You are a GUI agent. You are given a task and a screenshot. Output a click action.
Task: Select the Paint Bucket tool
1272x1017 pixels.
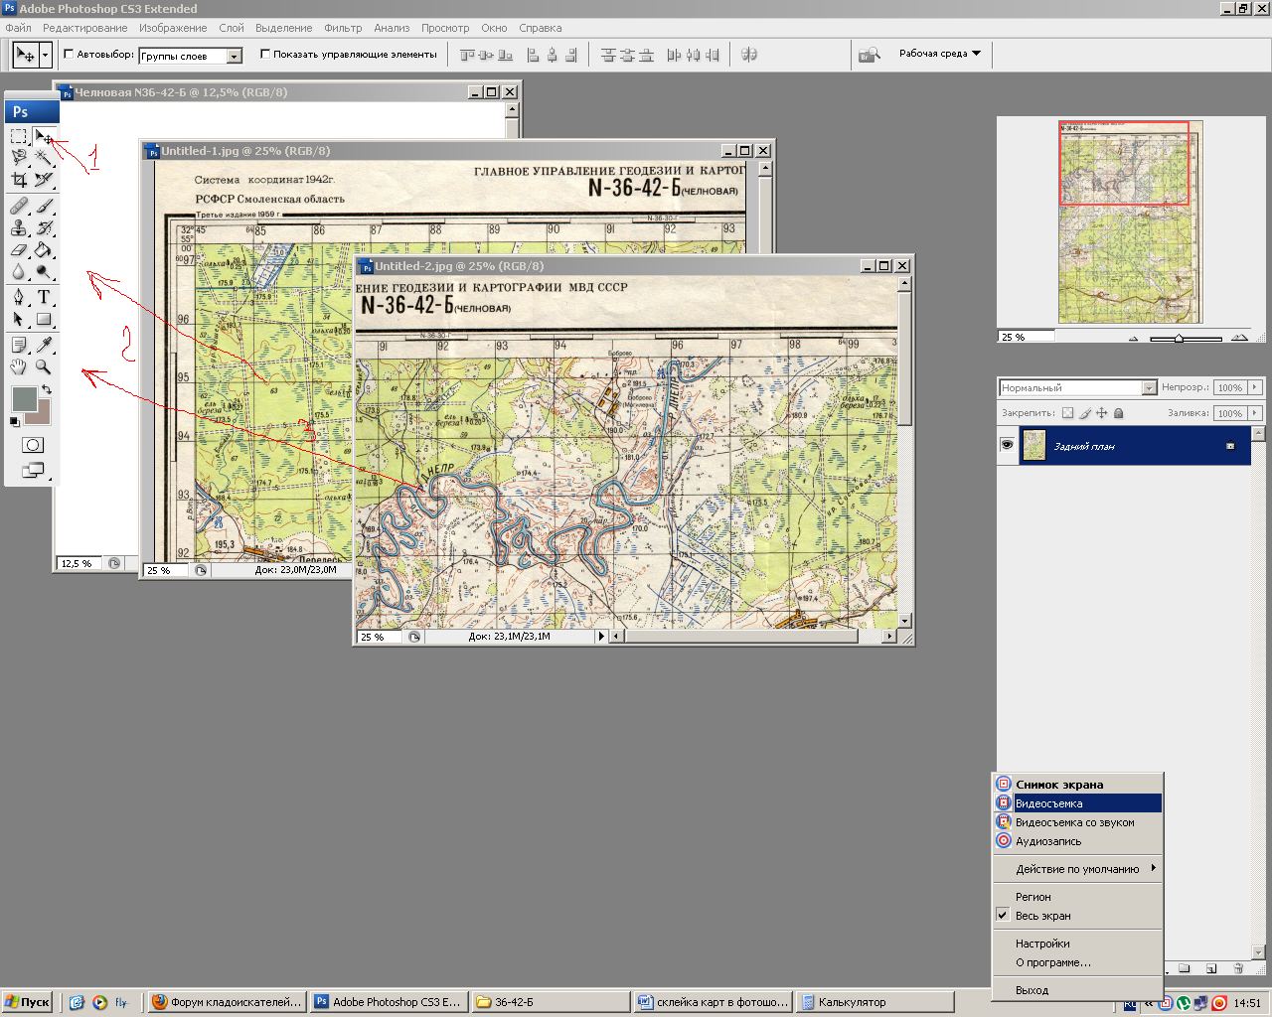coord(44,250)
